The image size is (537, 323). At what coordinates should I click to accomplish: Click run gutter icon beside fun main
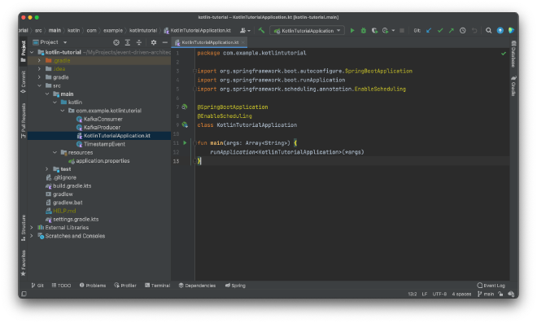point(185,143)
